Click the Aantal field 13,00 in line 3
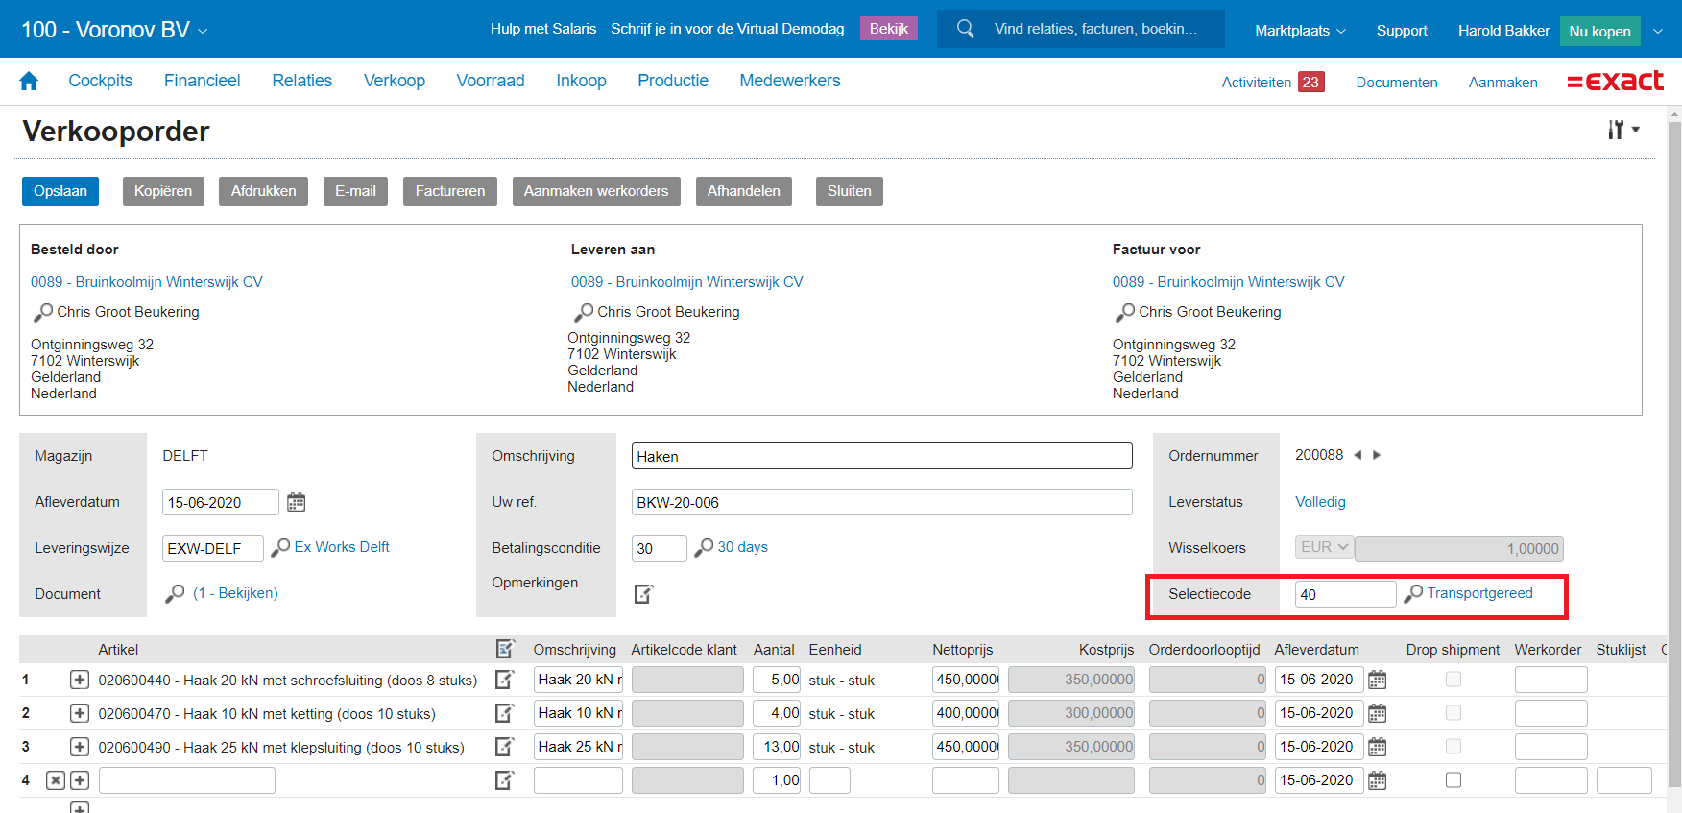Screen dimensions: 1682x813 [x=776, y=747]
